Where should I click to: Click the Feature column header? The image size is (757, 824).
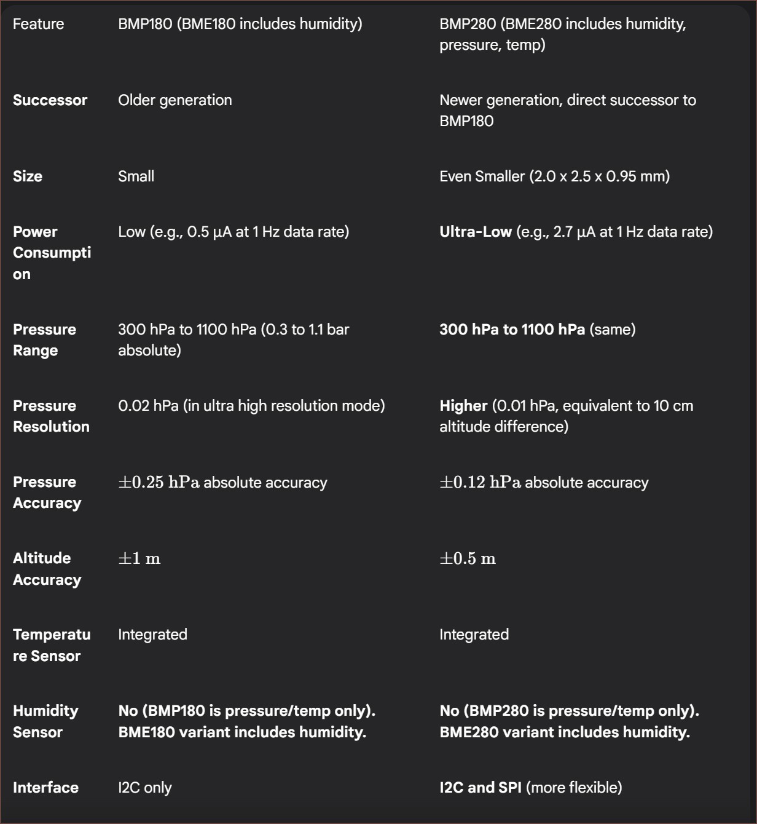click(38, 24)
